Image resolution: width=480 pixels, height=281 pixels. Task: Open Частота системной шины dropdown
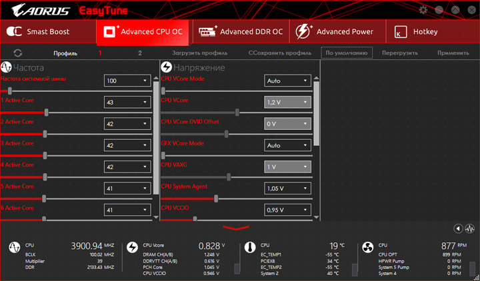tap(127, 81)
